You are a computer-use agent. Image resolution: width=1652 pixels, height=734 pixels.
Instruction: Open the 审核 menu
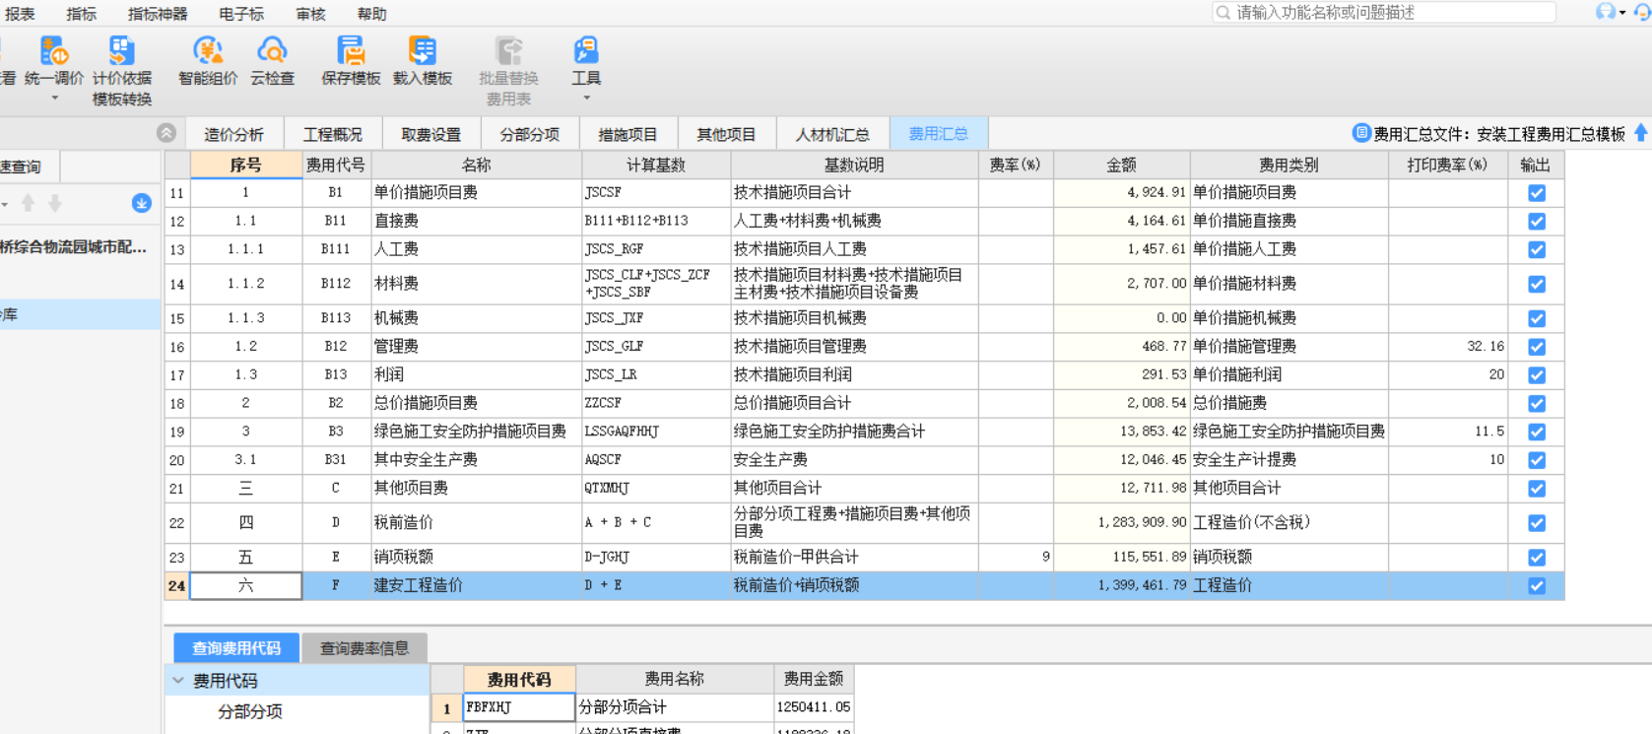[310, 14]
